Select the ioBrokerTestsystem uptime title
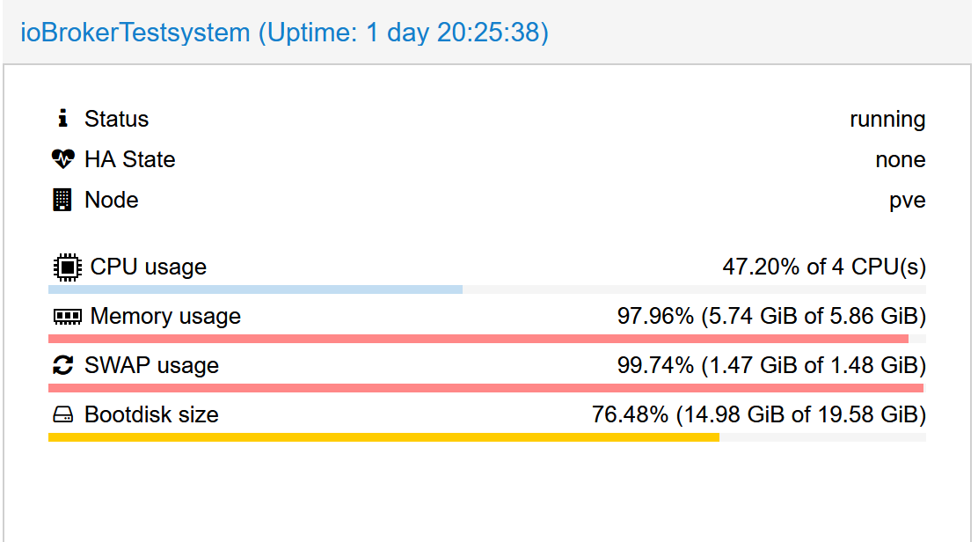The width and height of the screenshot is (978, 542). click(283, 33)
